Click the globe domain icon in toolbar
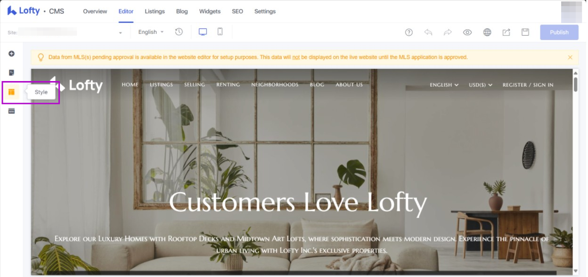Viewport: 588px width, 277px height. (x=487, y=33)
